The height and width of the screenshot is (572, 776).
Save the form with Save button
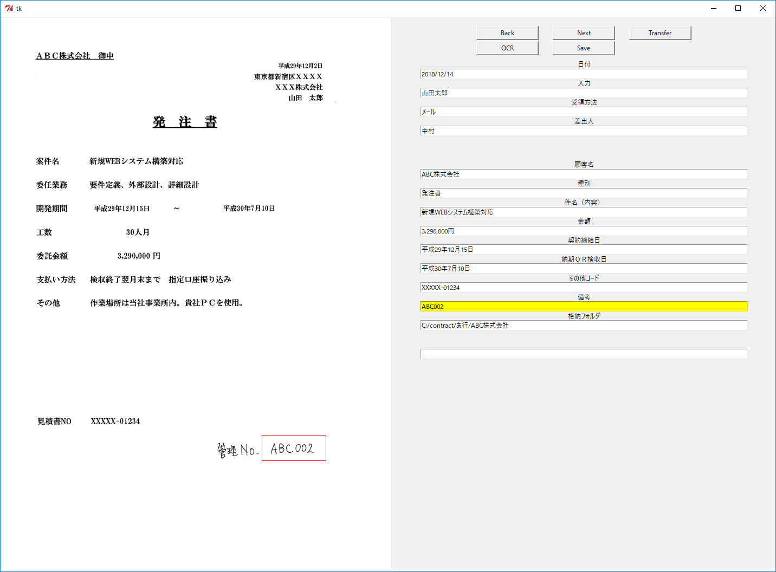583,48
